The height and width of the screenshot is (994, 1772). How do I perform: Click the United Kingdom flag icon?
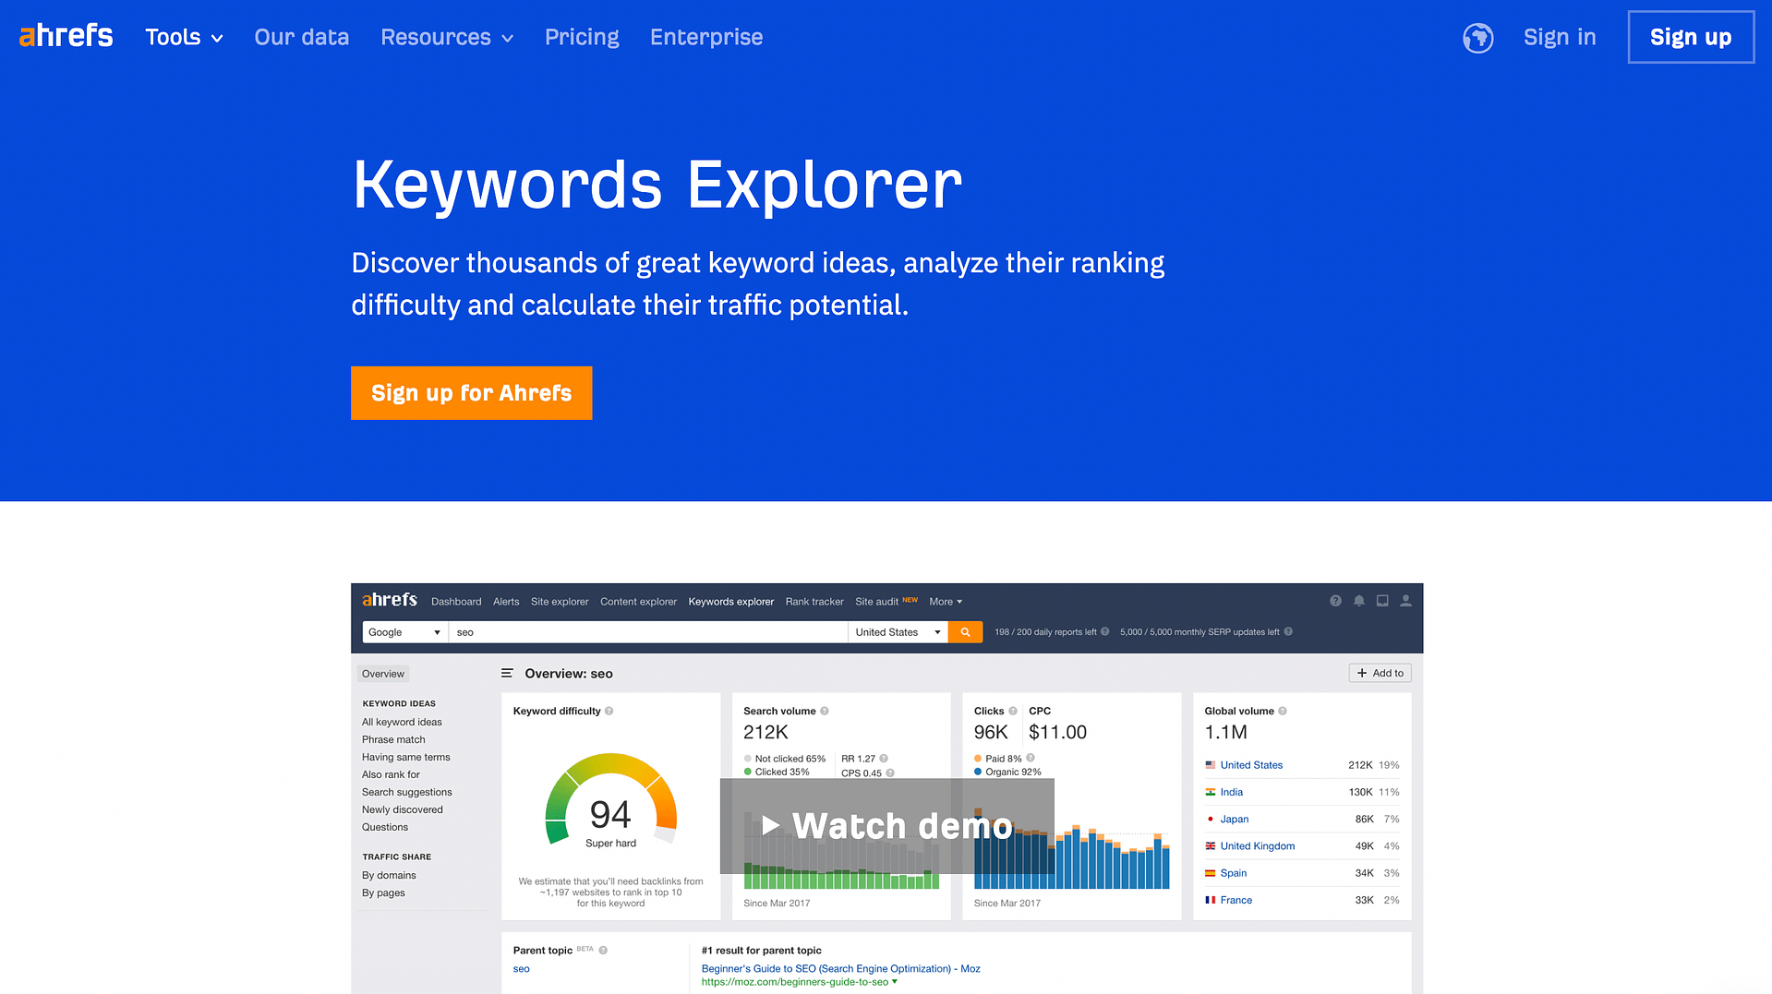click(x=1211, y=846)
